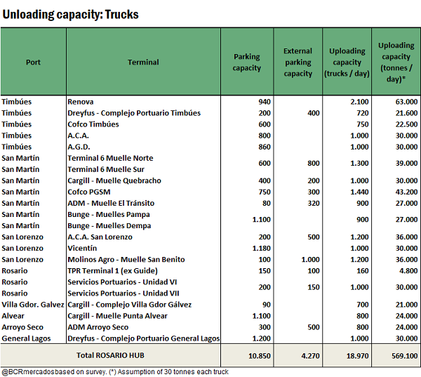The image size is (421, 377).
Task: Click the "TPR Terminal 1 (ex Guide)" cell
Action: point(116,270)
